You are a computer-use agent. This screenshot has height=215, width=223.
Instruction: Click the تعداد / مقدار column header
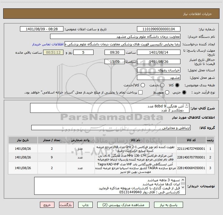tap(52, 140)
